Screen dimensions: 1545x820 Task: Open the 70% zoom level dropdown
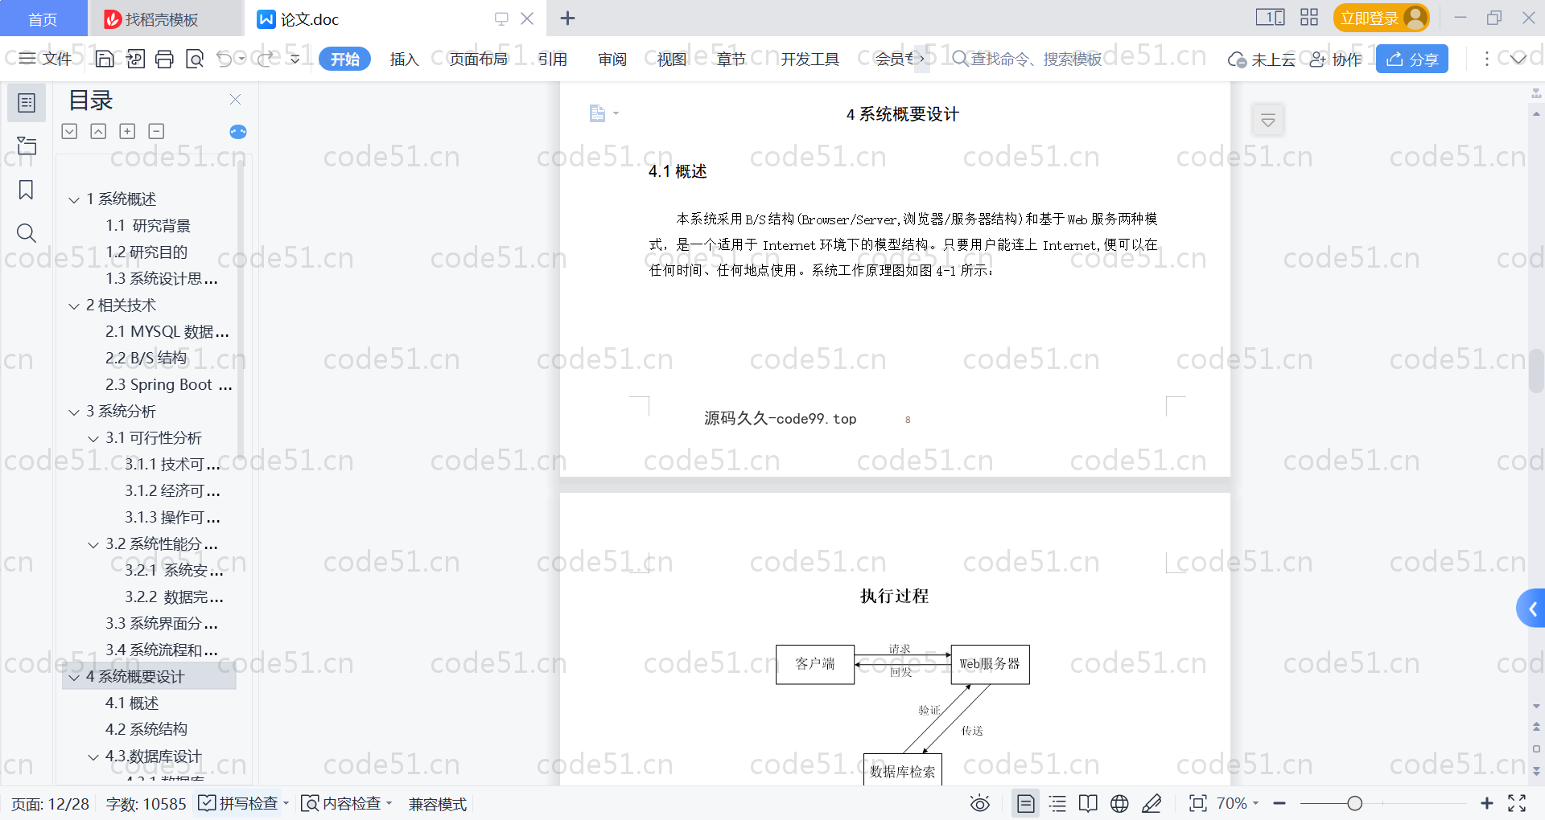point(1238,803)
